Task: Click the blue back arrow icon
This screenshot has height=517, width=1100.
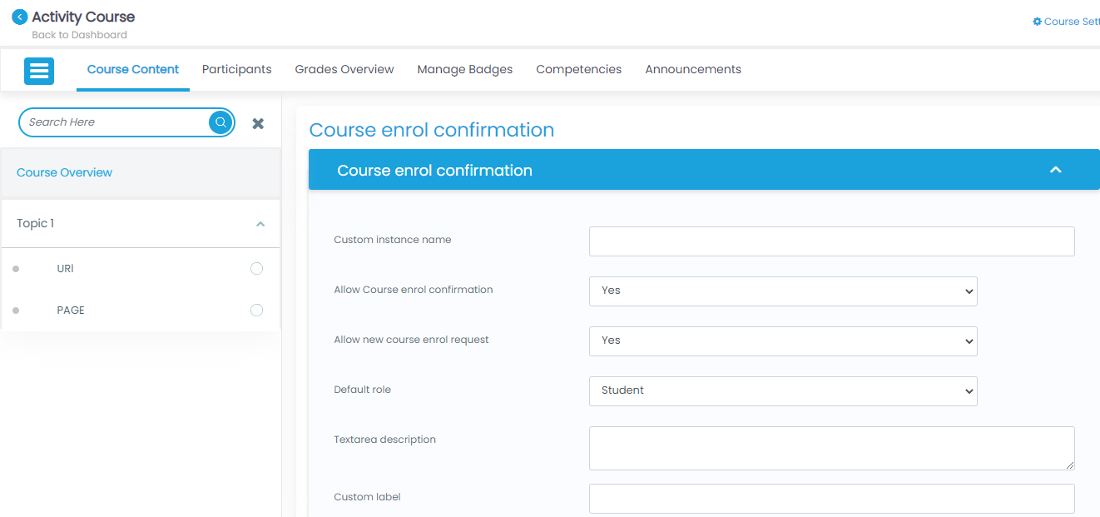Action: pyautogui.click(x=19, y=17)
